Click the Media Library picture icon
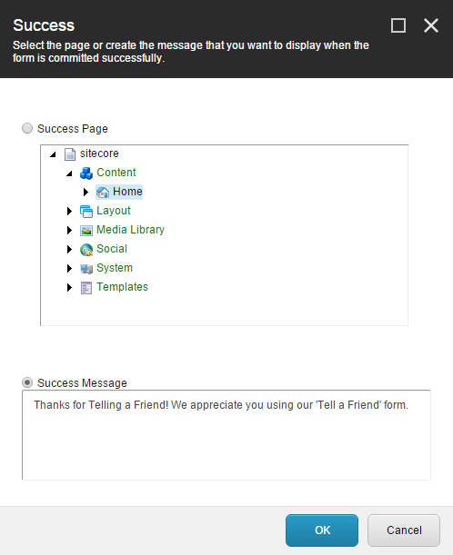Screen dimensions: 453x555 86,231
